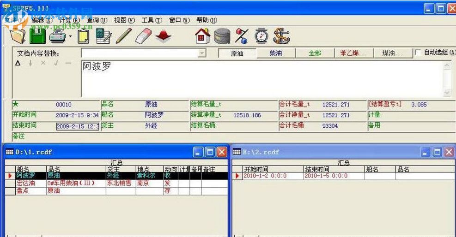The image size is (456, 237).
Task: Click the 南京 cell
Action: pos(150,184)
